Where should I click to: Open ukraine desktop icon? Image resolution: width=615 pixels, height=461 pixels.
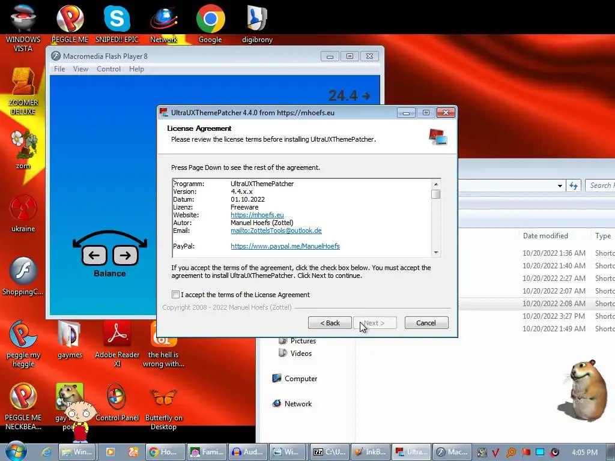(x=23, y=213)
